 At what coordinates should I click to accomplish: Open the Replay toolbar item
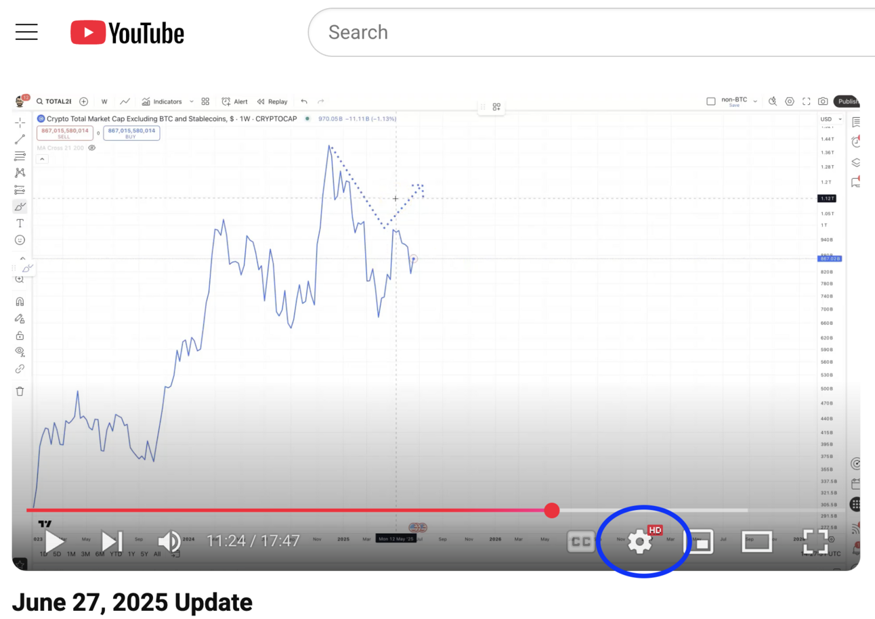click(x=272, y=101)
